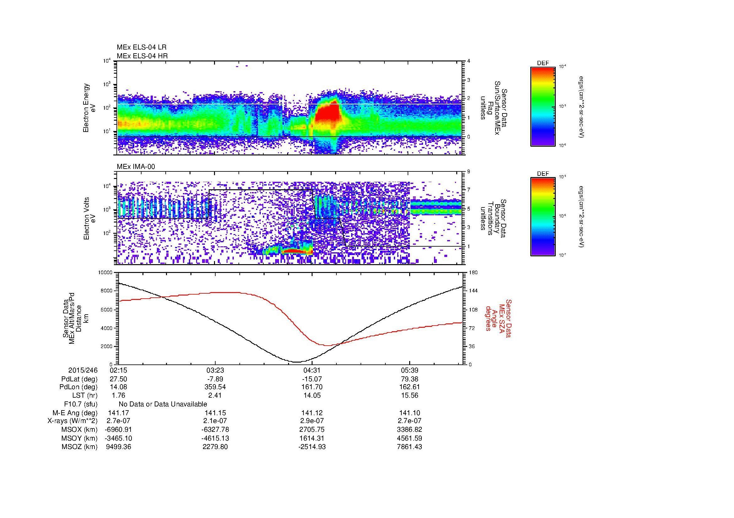Image resolution: width=734 pixels, height=518 pixels.
Task: Click the 'MEx IMA-00' panel title
Action: 136,167
